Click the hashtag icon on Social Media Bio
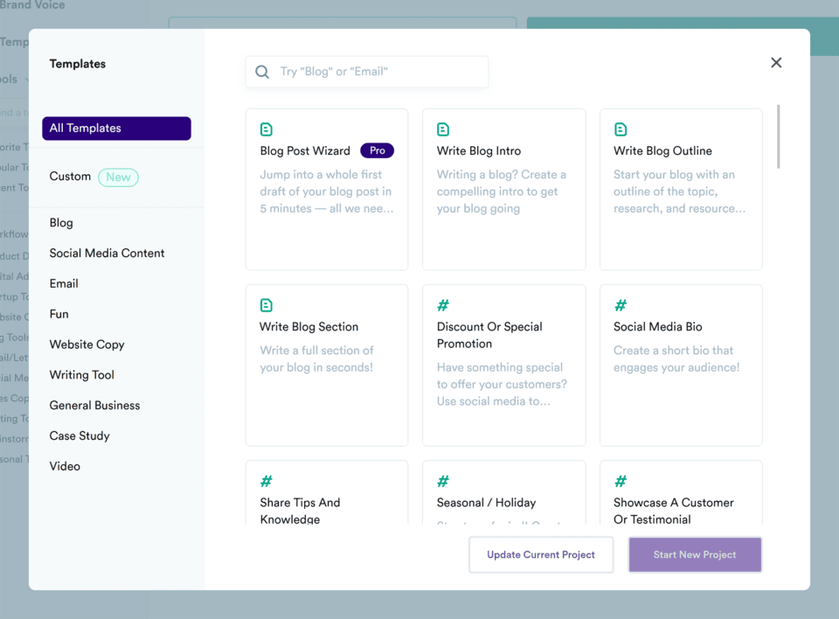This screenshot has height=619, width=839. click(621, 305)
